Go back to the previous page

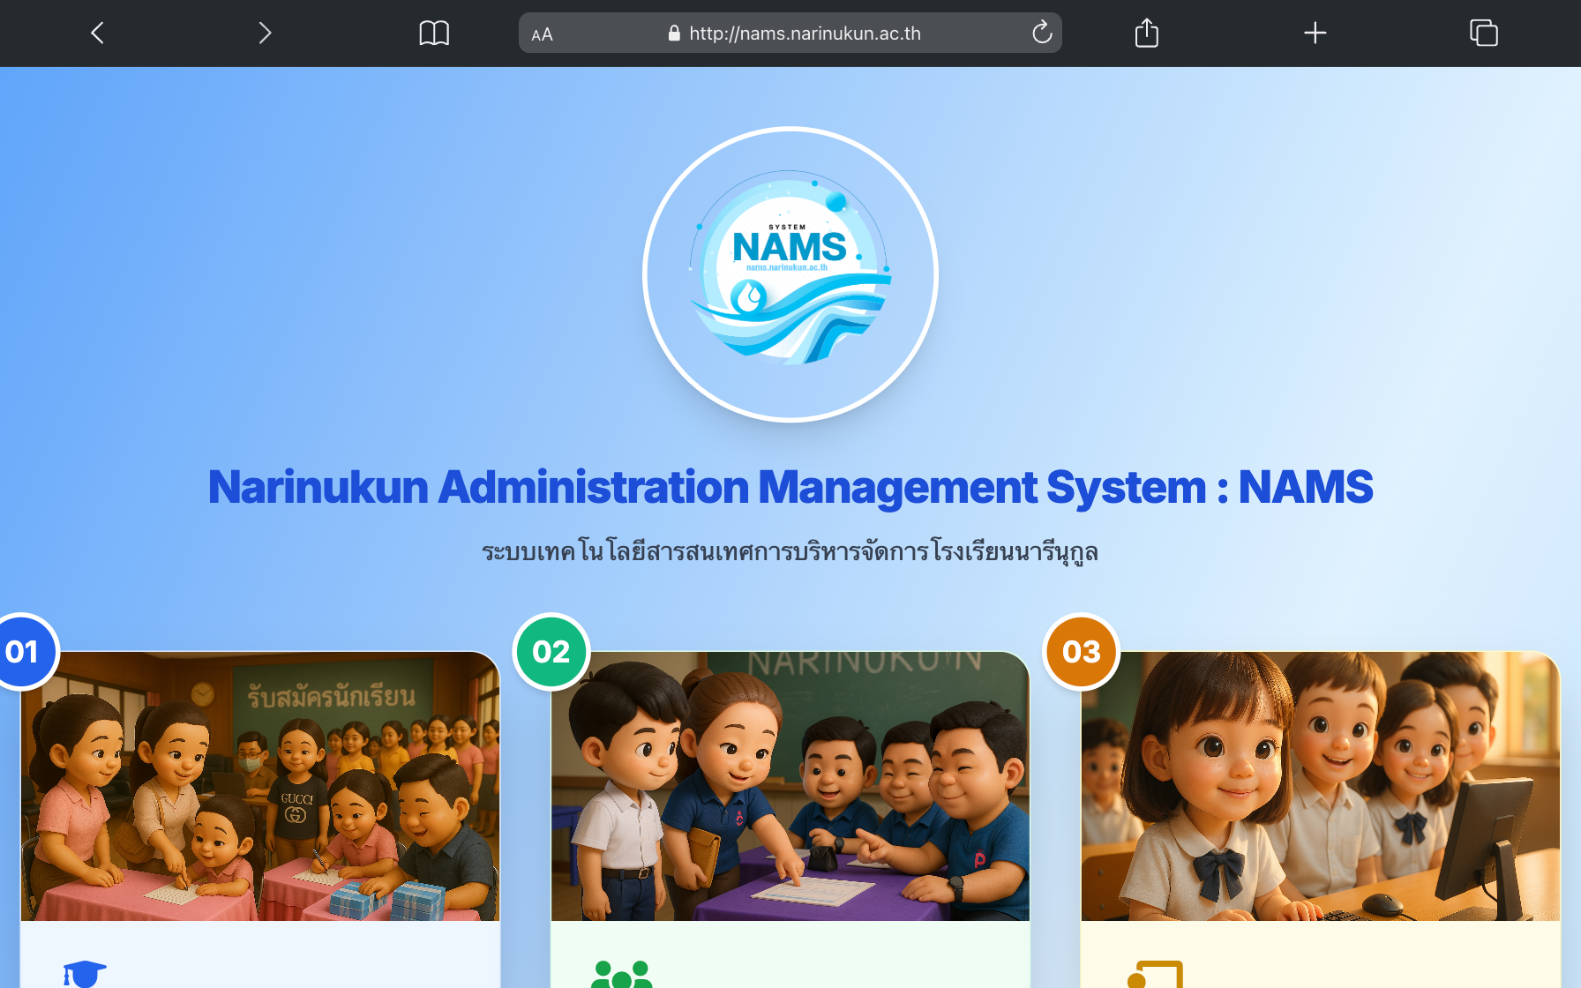[98, 34]
